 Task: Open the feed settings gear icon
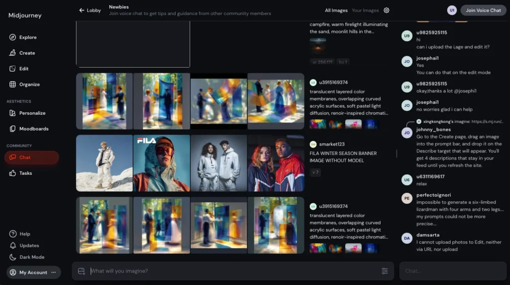[x=386, y=10]
